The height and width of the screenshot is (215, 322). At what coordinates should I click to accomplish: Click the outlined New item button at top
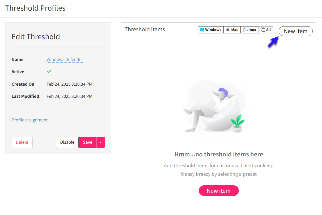[x=295, y=31]
